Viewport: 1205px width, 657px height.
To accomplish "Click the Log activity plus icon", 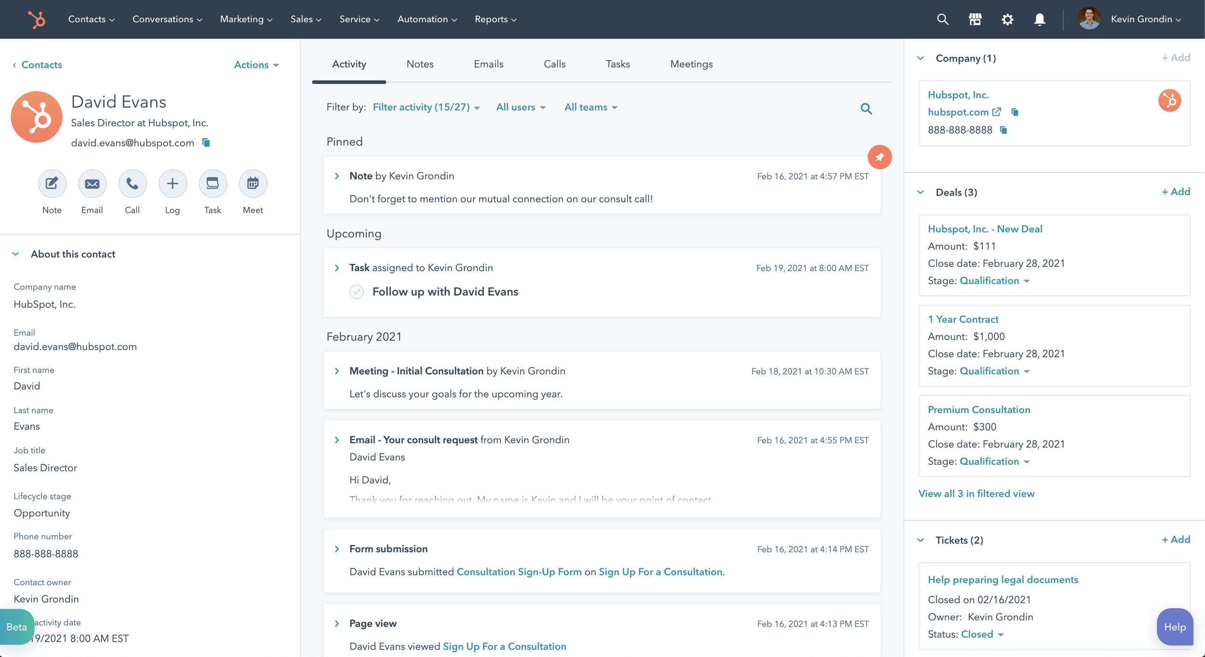I will (173, 184).
